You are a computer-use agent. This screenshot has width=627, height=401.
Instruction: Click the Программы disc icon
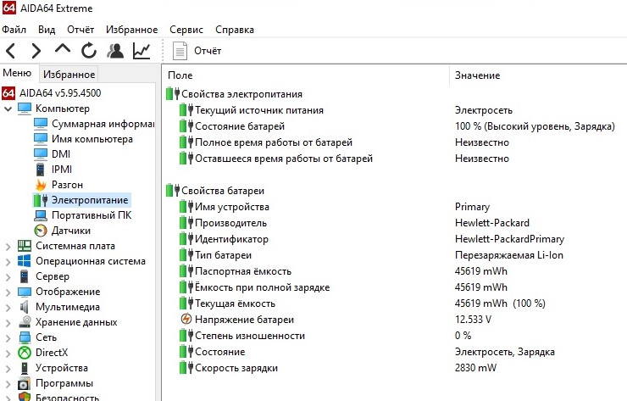24,383
